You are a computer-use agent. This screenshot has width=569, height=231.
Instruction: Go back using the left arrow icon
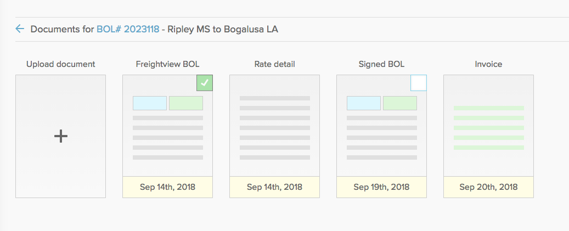pyautogui.click(x=20, y=29)
